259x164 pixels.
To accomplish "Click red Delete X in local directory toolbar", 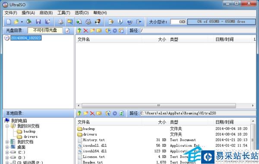I will (92, 114).
